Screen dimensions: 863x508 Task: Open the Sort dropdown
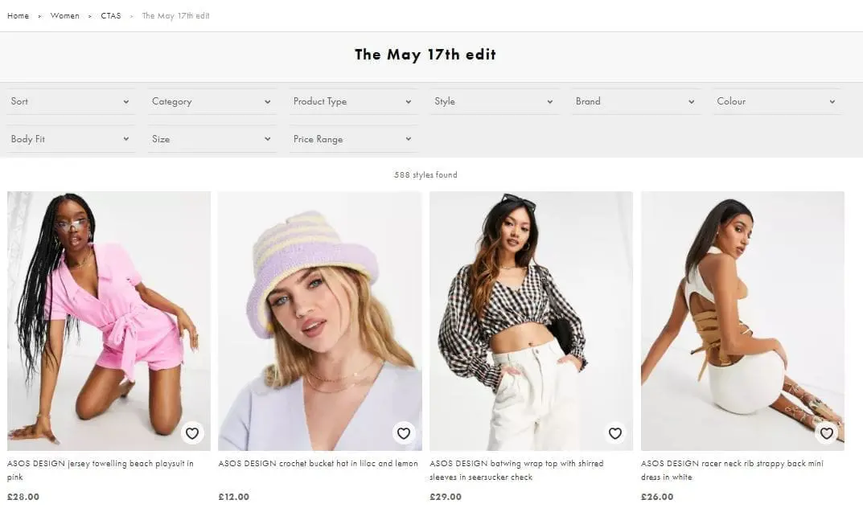coord(70,101)
